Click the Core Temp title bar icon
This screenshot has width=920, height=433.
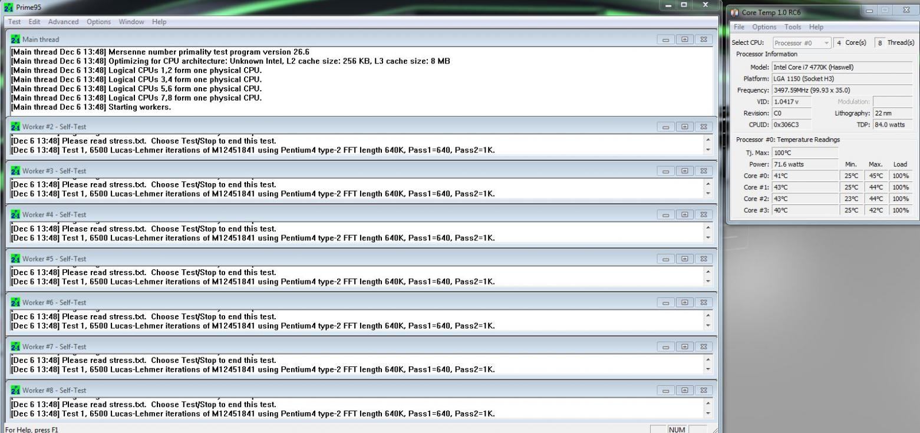[x=734, y=12]
